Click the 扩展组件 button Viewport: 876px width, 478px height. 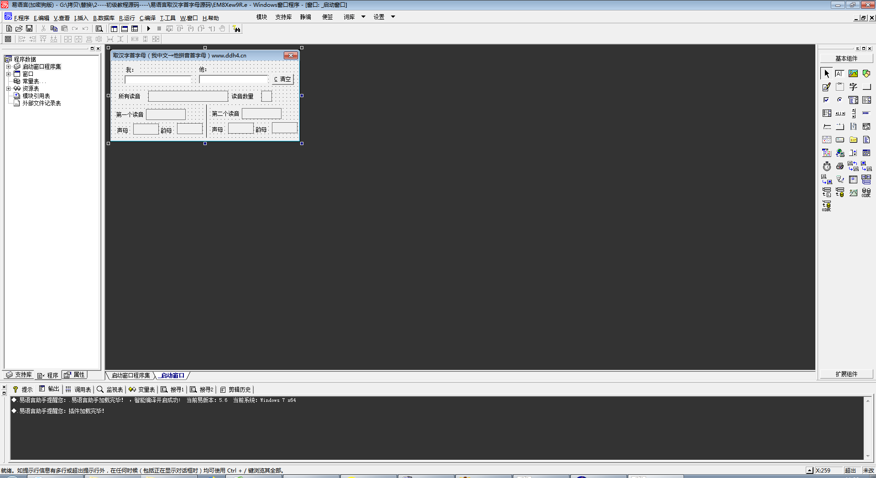click(x=846, y=374)
